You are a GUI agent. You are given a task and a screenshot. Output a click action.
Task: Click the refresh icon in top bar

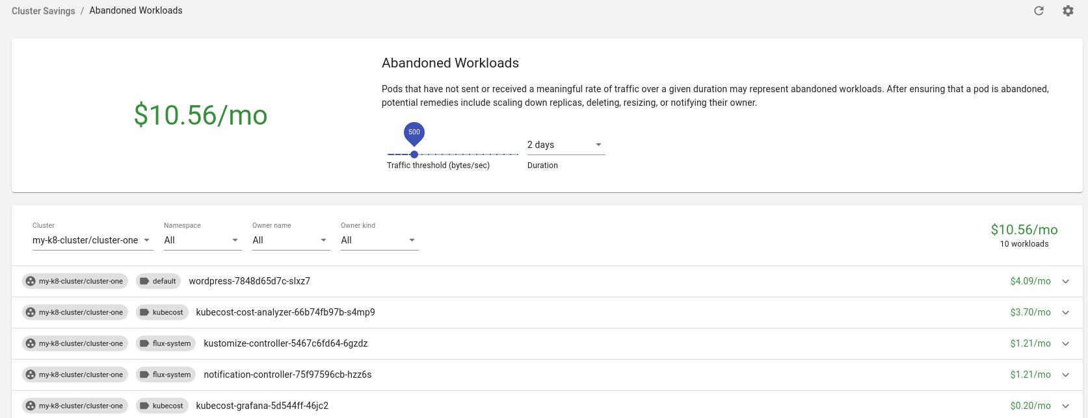point(1039,11)
